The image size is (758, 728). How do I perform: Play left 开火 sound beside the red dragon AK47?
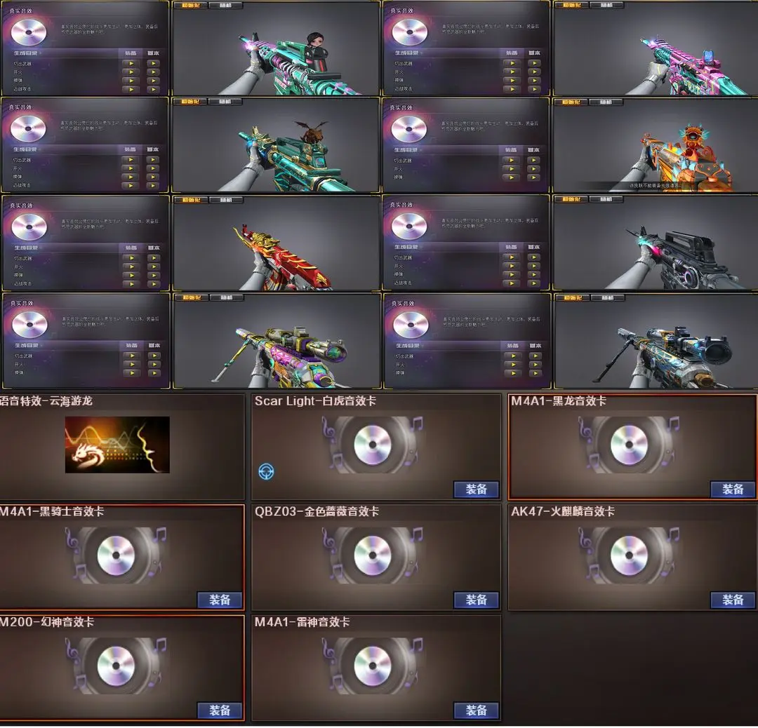131,267
